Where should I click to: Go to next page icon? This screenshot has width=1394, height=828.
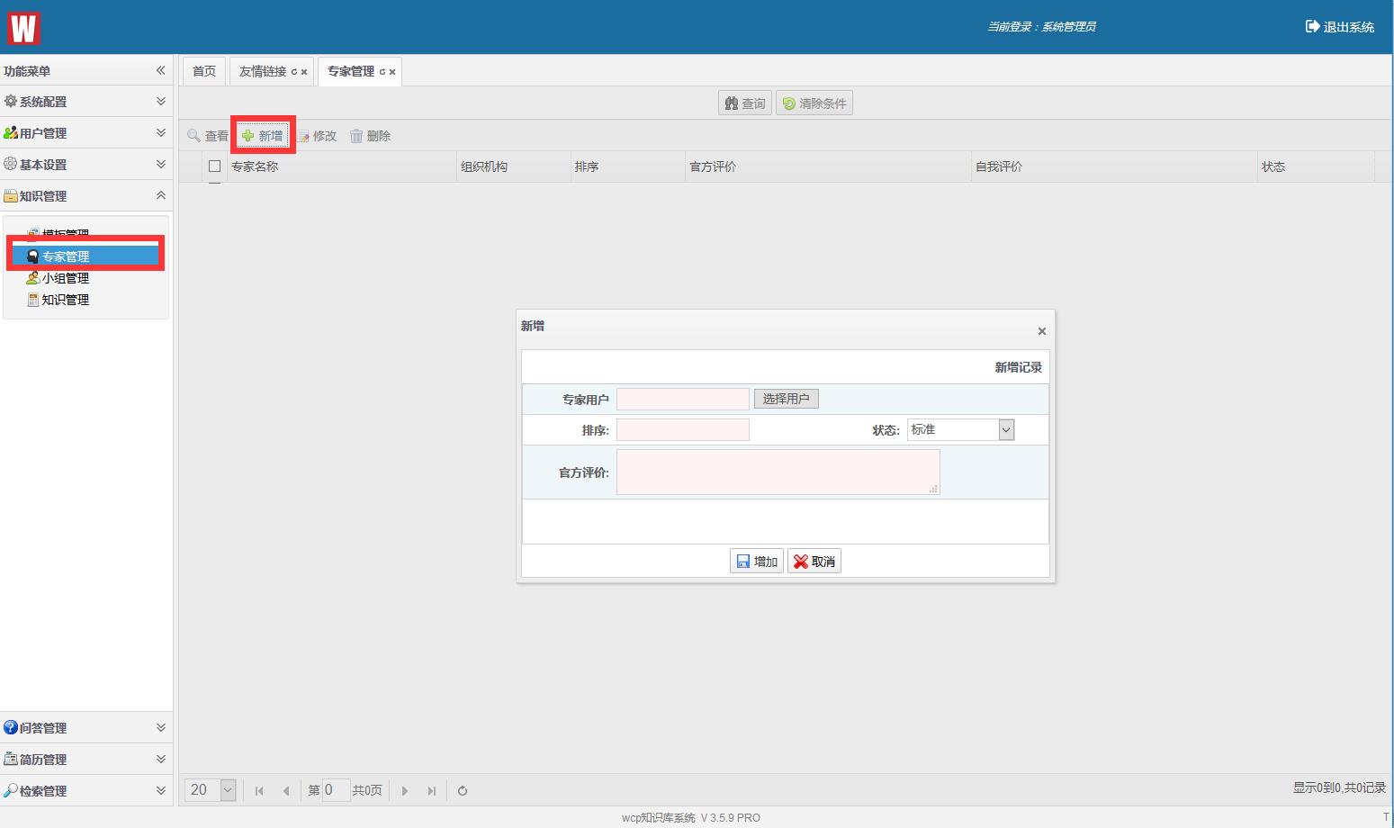(405, 791)
